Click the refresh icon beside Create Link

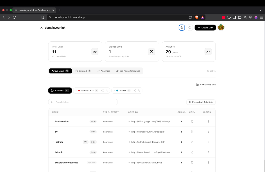pyautogui.click(x=190, y=27)
